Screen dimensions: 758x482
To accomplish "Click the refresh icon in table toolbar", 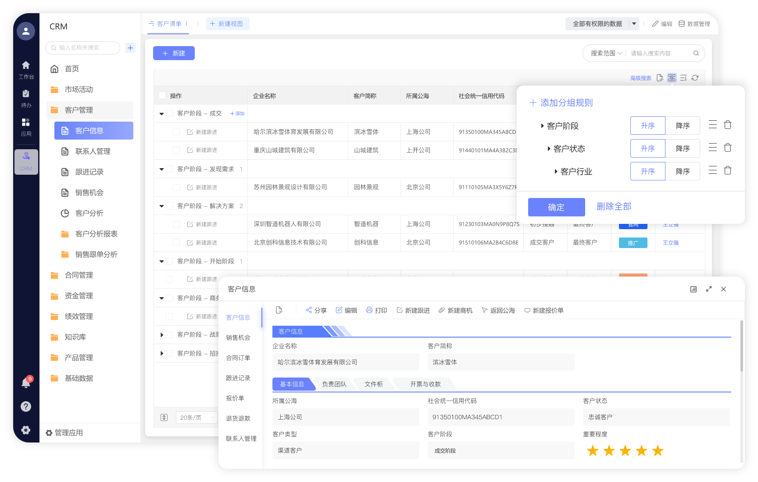I will pyautogui.click(x=695, y=78).
